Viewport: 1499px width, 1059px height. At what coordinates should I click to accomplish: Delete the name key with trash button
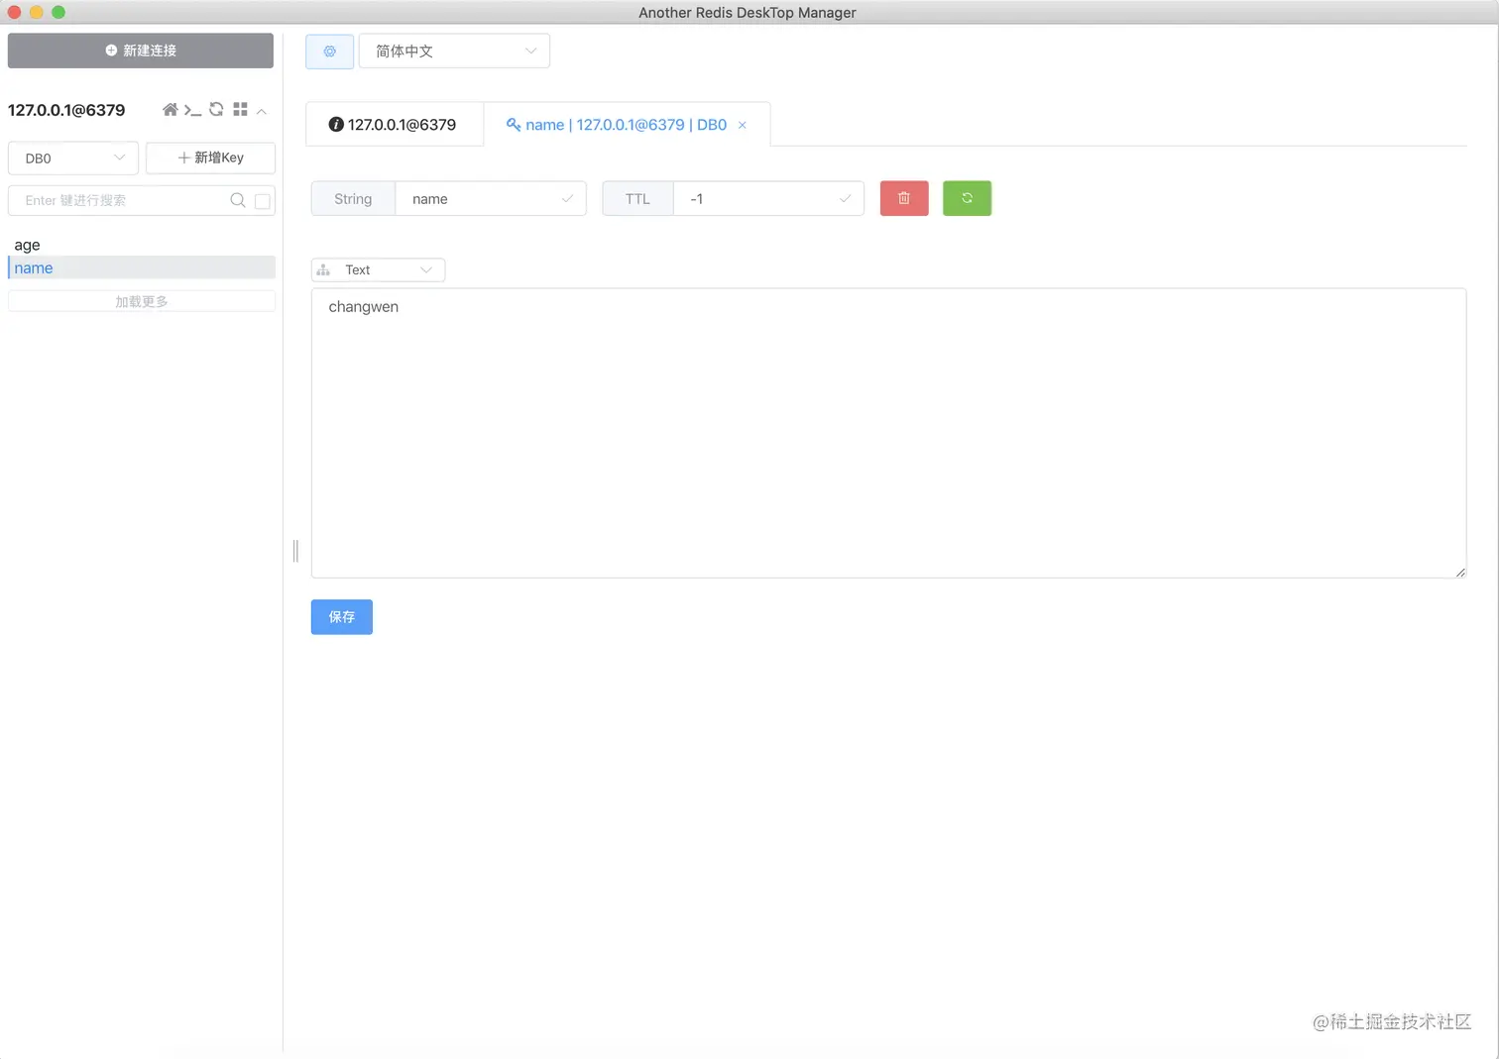pos(904,198)
